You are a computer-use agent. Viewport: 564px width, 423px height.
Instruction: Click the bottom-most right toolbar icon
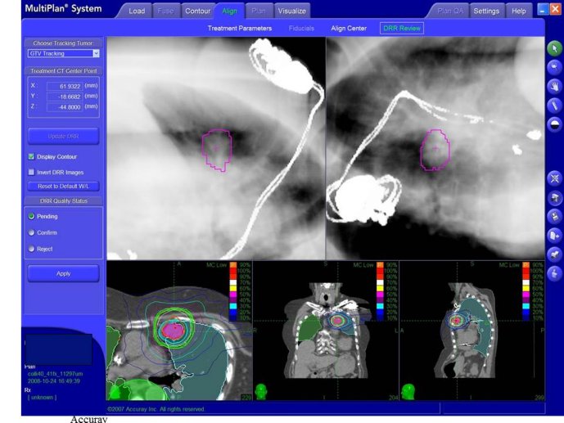554,273
